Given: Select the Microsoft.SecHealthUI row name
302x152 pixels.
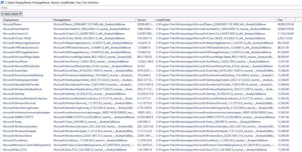Looking at the screenshot, I should tap(16, 29).
